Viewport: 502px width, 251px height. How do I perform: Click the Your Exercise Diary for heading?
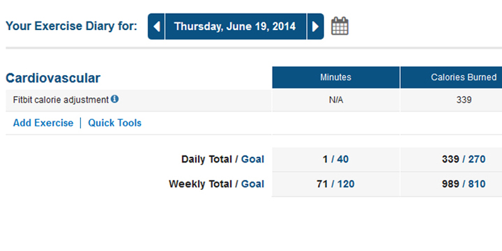(71, 26)
